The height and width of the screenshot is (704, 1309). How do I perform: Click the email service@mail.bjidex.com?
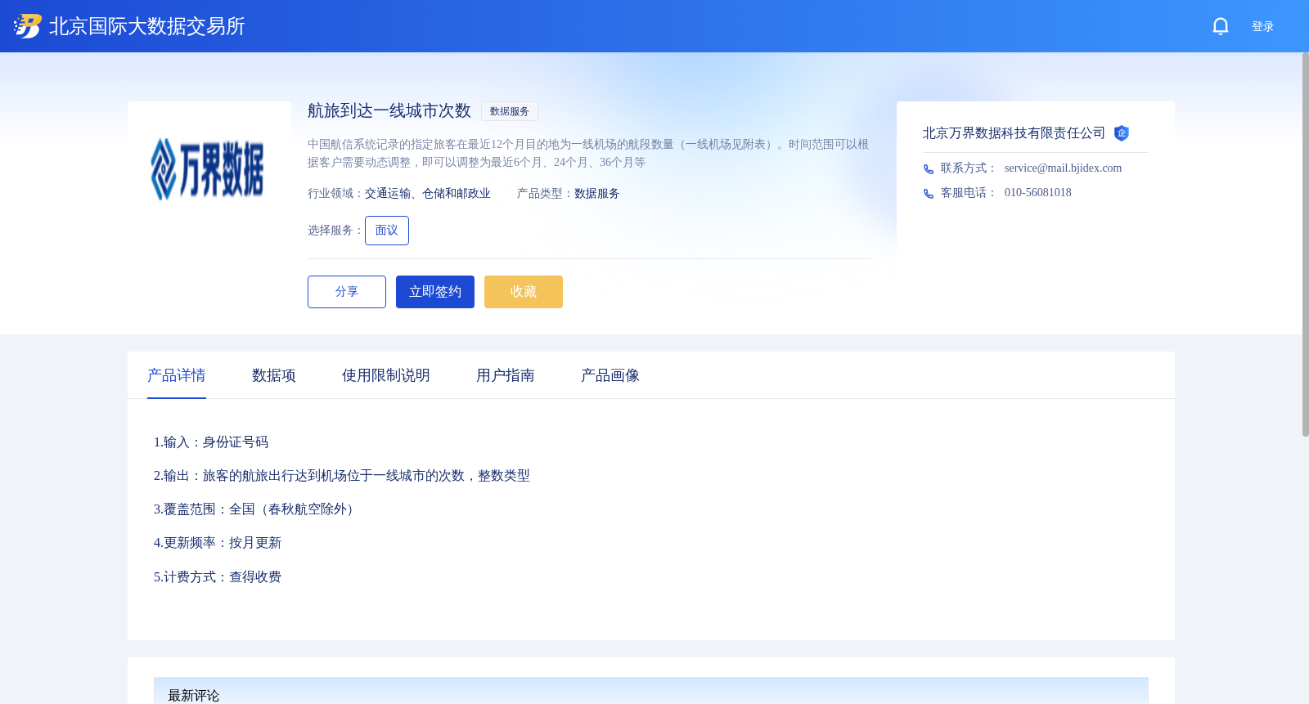[1063, 168]
